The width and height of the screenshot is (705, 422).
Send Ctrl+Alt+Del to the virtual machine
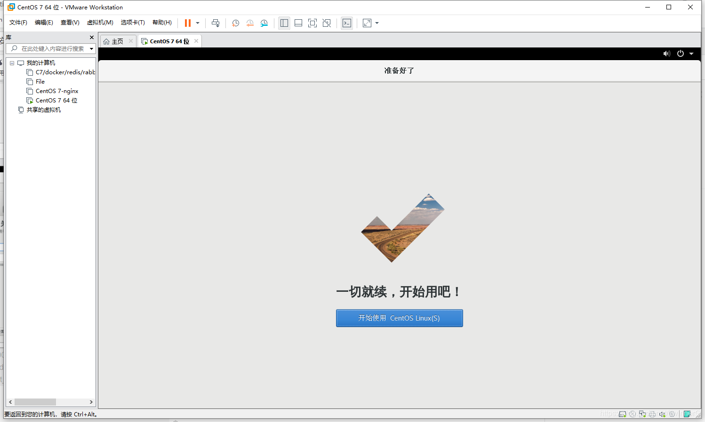pyautogui.click(x=216, y=23)
